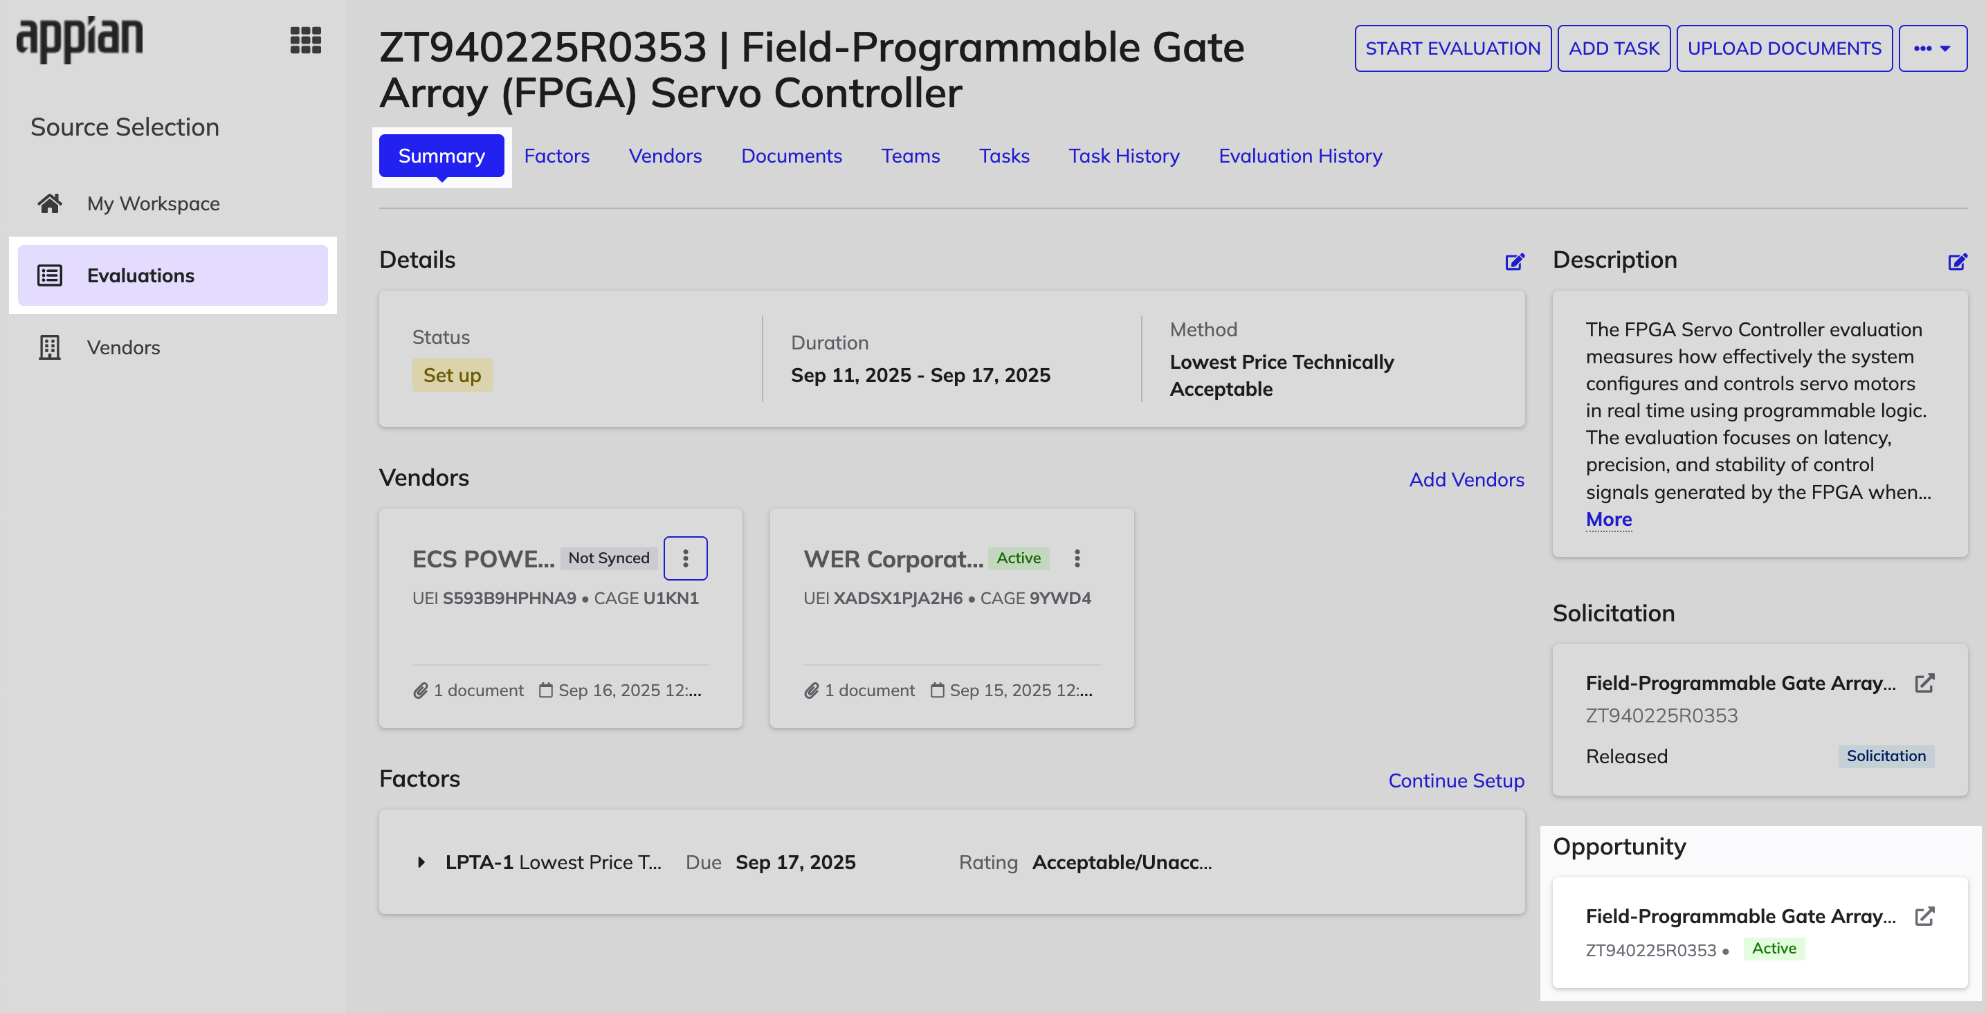Select Vendors in the sidebar navigation

tap(173, 347)
